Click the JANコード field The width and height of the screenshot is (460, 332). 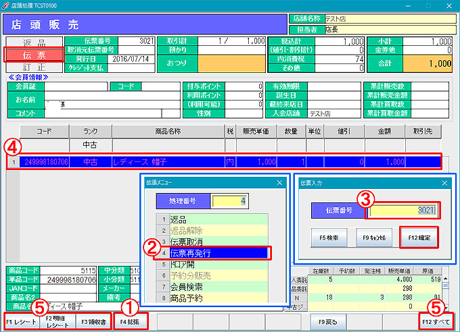tap(68, 288)
